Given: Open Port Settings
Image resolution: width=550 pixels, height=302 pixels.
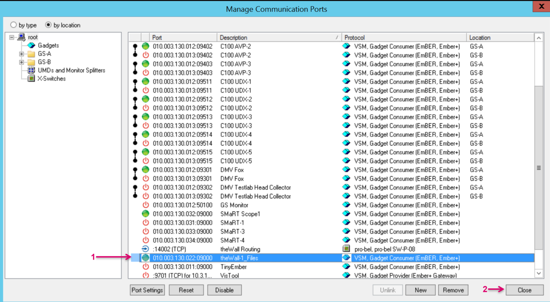Looking at the screenshot, I should point(147,290).
